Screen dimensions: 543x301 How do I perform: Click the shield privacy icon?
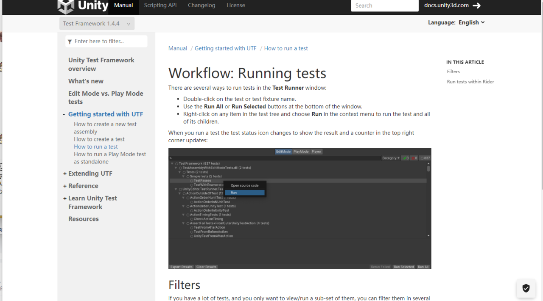coord(526,288)
